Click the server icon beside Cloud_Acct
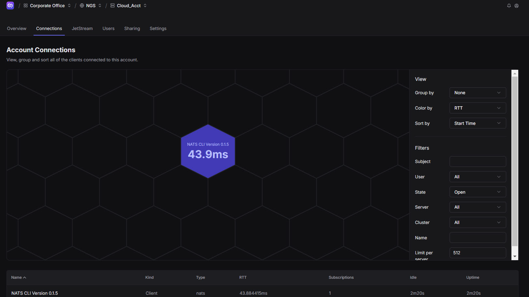The width and height of the screenshot is (529, 297). (112, 6)
